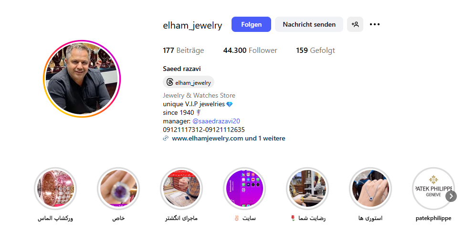
Task: Click Nachricht senden button
Action: (309, 24)
